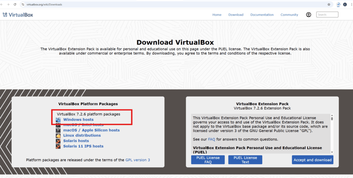Viewport: 353px width, 178px height.
Task: Open the browser downloads icon
Action: tap(338, 4)
